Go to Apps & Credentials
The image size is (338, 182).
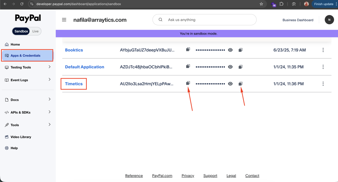(27, 56)
